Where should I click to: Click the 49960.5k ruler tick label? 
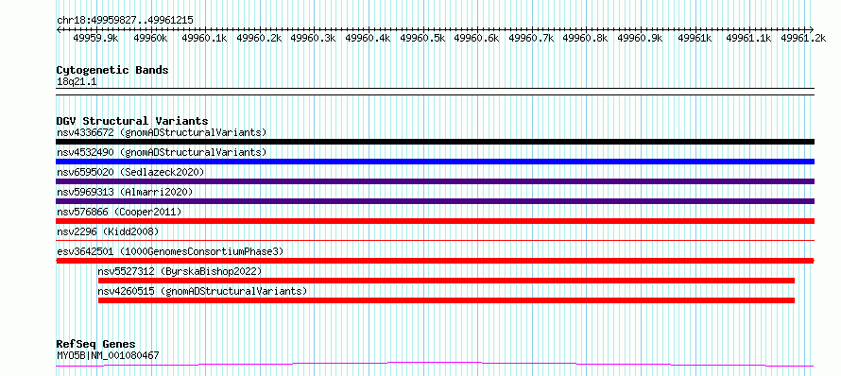click(x=422, y=38)
